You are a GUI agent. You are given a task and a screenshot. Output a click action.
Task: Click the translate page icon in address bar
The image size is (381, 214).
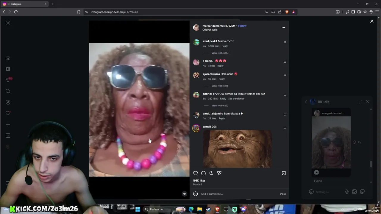coord(266,12)
